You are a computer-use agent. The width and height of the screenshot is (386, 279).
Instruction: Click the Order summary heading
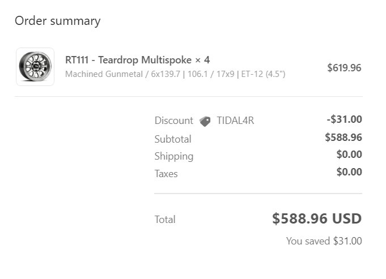[58, 21]
